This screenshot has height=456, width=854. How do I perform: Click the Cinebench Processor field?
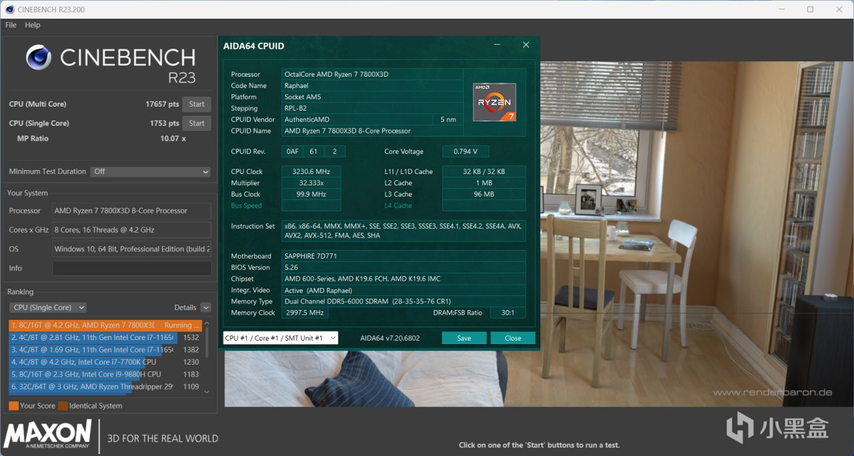[x=131, y=211]
